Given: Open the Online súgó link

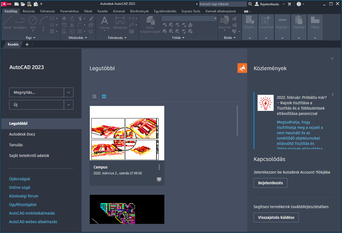Looking at the screenshot, I should click(20, 187).
